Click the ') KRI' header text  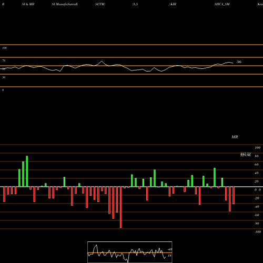click(173, 4)
